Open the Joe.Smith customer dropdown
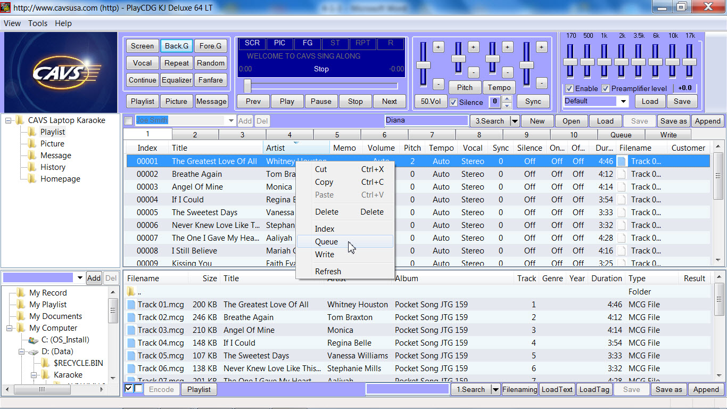The height and width of the screenshot is (409, 727). [231, 121]
